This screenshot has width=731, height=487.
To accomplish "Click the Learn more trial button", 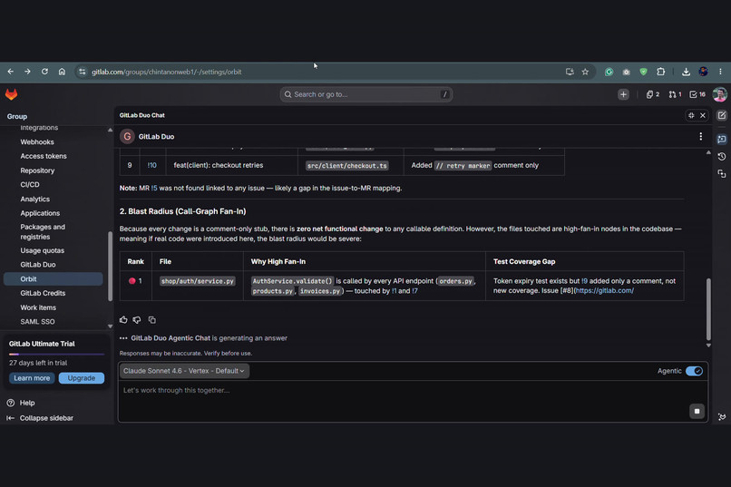I will (32, 378).
